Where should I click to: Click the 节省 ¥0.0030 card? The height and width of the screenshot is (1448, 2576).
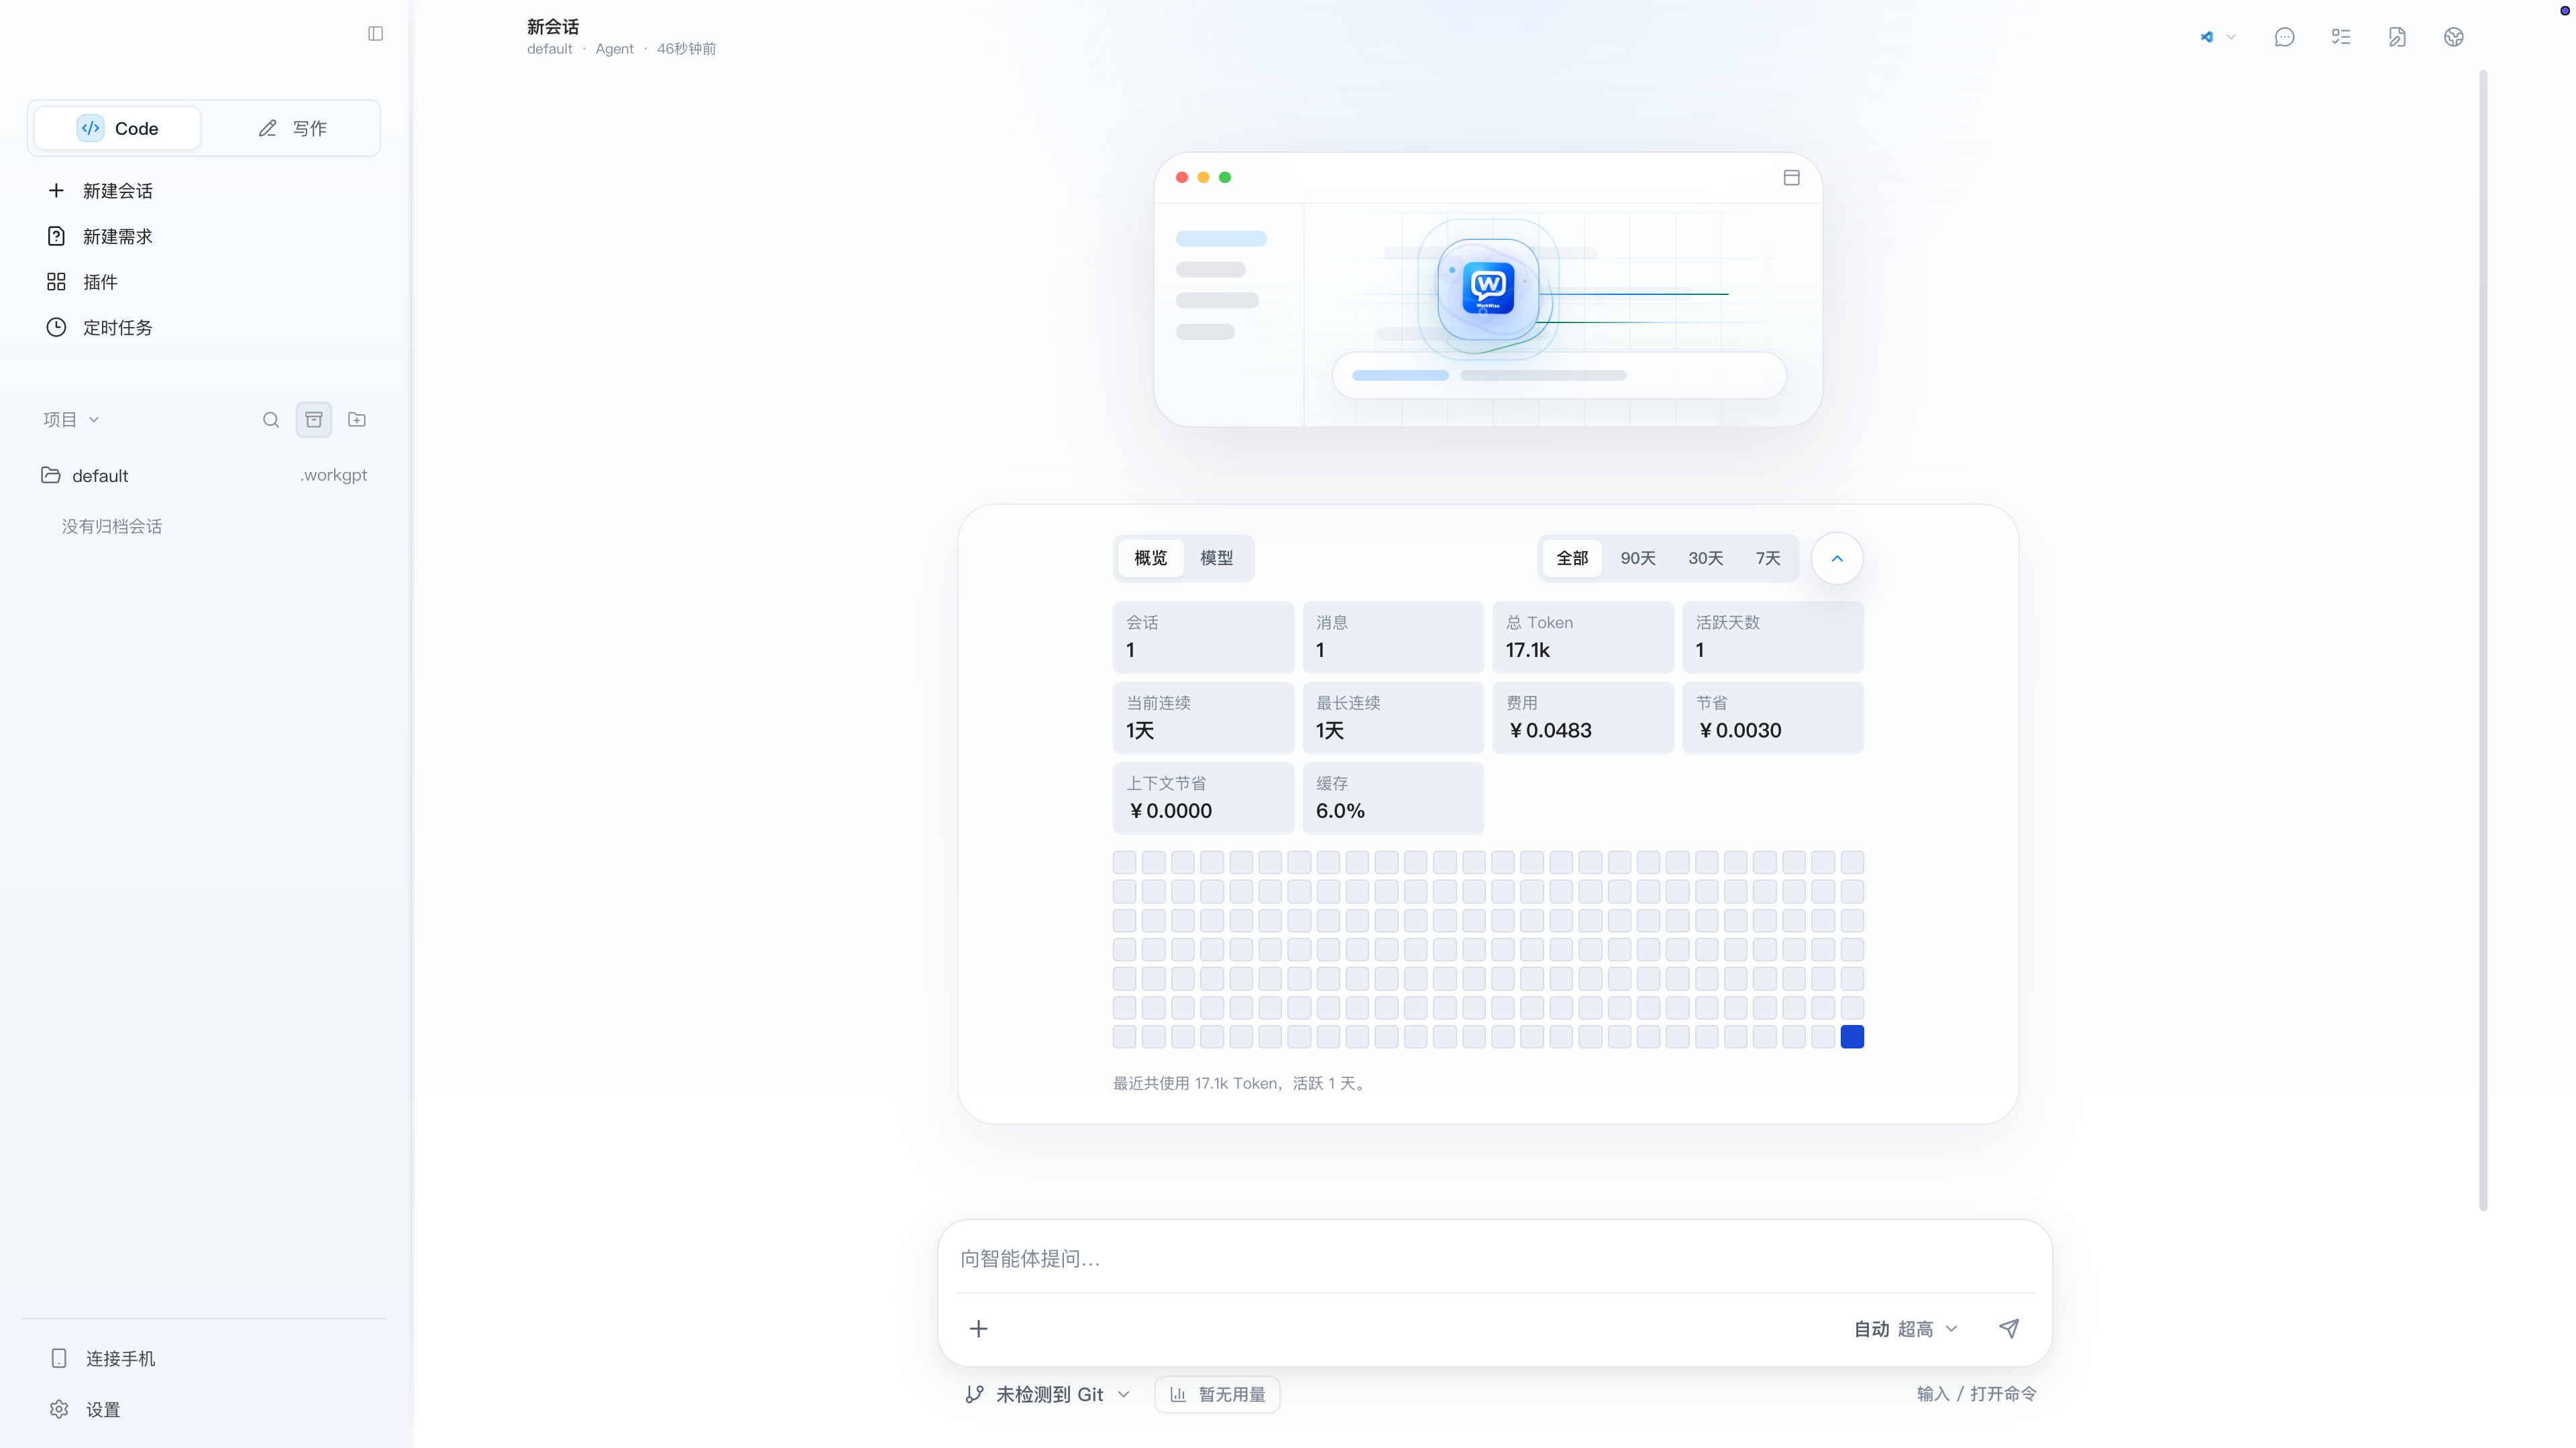1773,717
